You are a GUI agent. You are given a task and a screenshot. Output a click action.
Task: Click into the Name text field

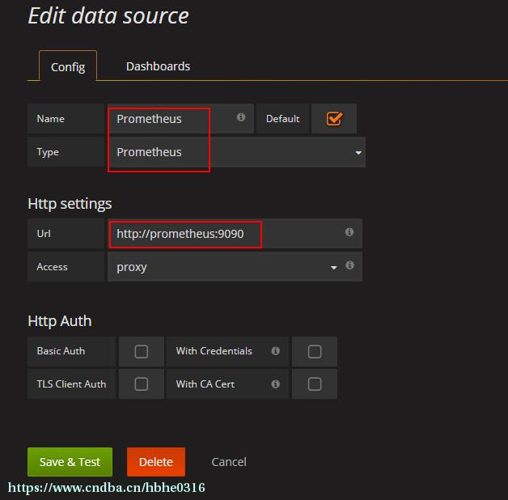pos(180,119)
